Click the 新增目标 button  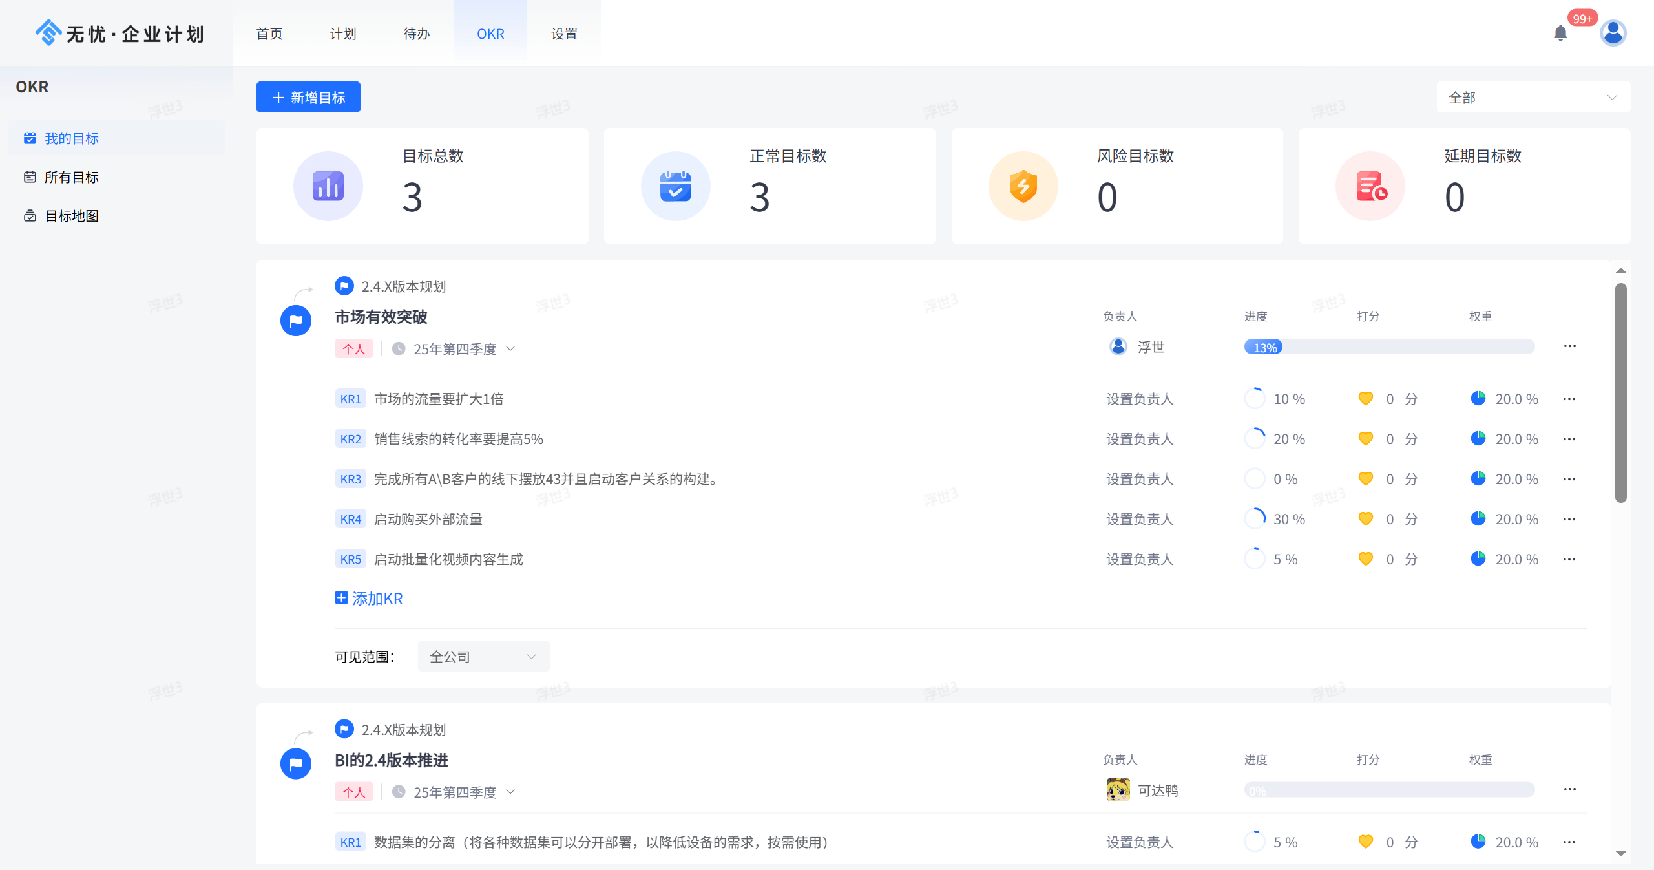(x=308, y=98)
